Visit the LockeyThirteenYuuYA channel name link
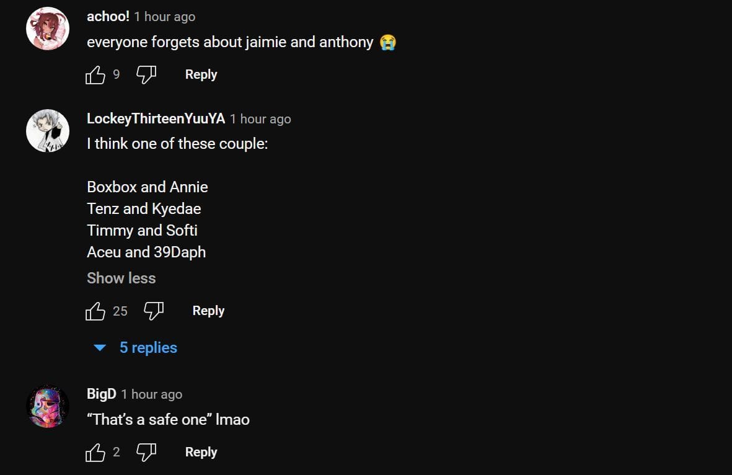The width and height of the screenshot is (732, 475). tap(156, 119)
